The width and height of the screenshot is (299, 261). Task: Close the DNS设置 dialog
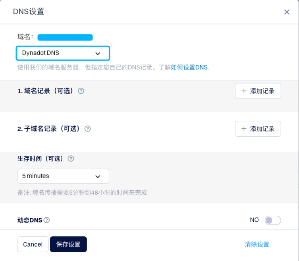(287, 12)
